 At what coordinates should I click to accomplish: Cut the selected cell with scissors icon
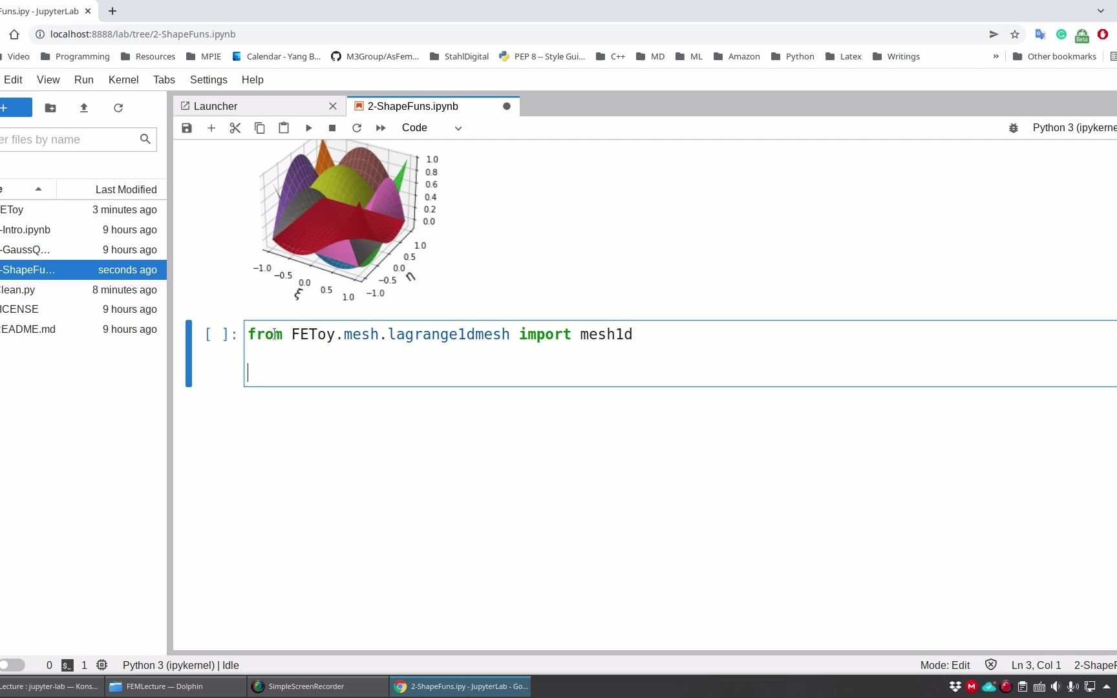(x=235, y=128)
